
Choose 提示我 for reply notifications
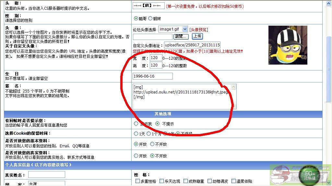136,124
